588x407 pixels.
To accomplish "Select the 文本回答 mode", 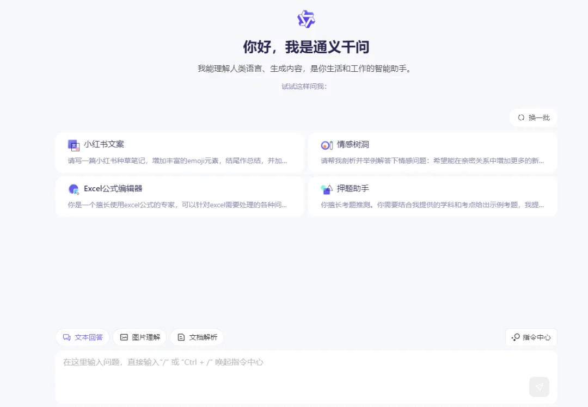I will [x=82, y=337].
